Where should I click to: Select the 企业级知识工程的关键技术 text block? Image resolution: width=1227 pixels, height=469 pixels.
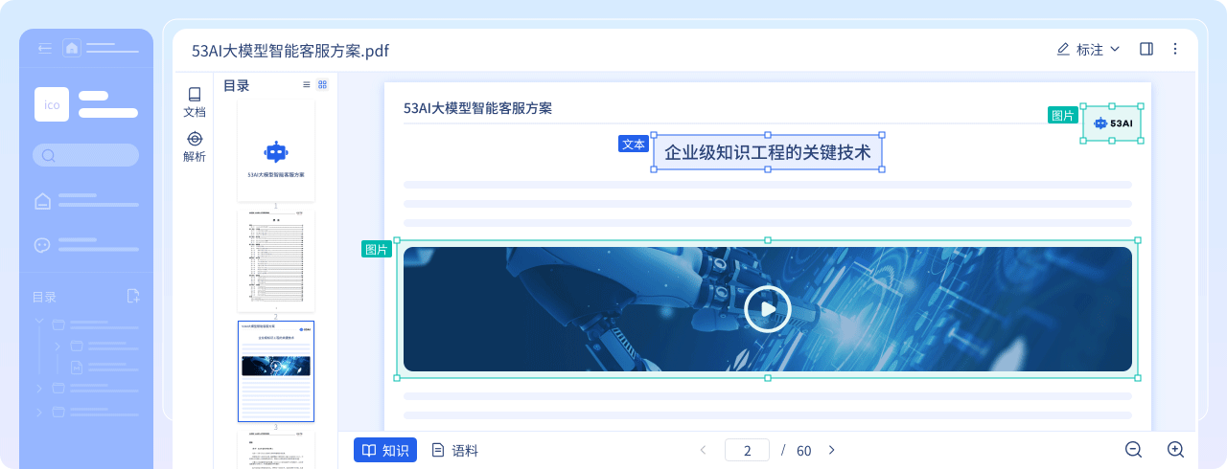768,152
